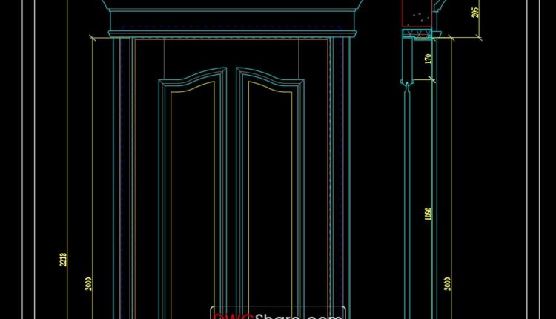This screenshot has height=319, width=556.
Task: Select the red concrete lintel section
Action: (x=417, y=13)
